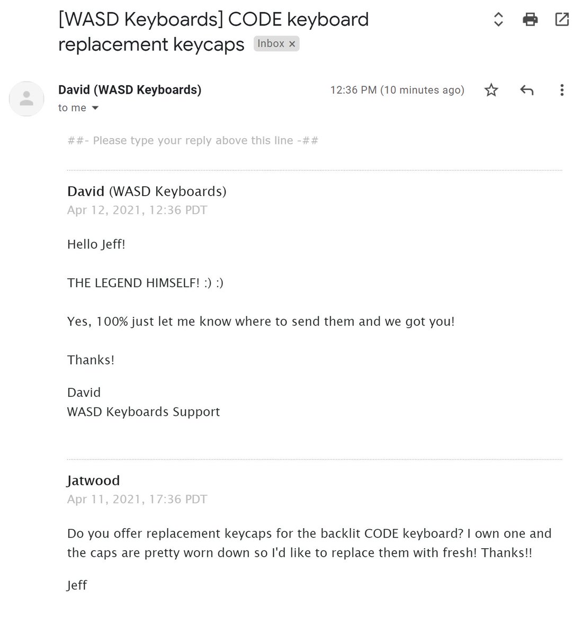Image resolution: width=583 pixels, height=635 pixels.
Task: Print the email using the printer icon
Action: point(530,20)
